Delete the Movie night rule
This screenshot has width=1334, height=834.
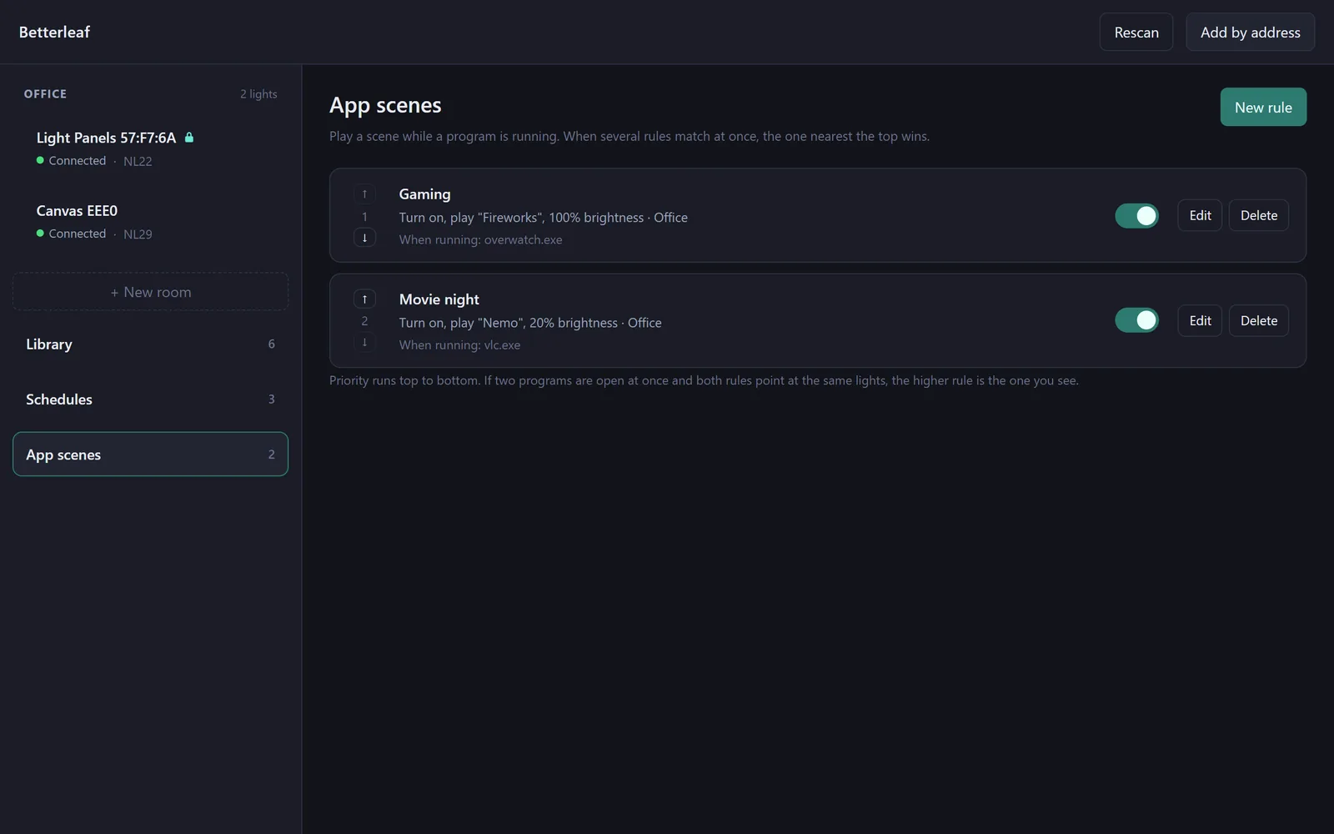coord(1259,320)
